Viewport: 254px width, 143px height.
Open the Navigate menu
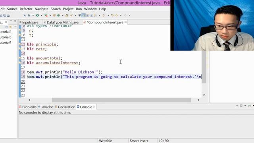coord(41,9)
